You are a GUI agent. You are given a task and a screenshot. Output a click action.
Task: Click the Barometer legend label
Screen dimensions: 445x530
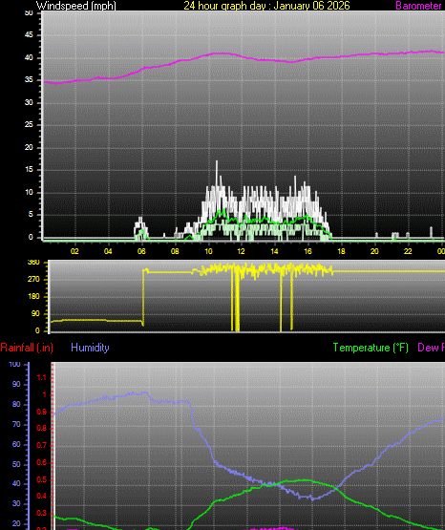[x=418, y=6]
